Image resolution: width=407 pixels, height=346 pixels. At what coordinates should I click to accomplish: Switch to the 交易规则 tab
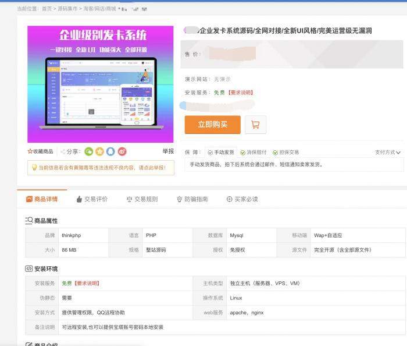pyautogui.click(x=142, y=199)
